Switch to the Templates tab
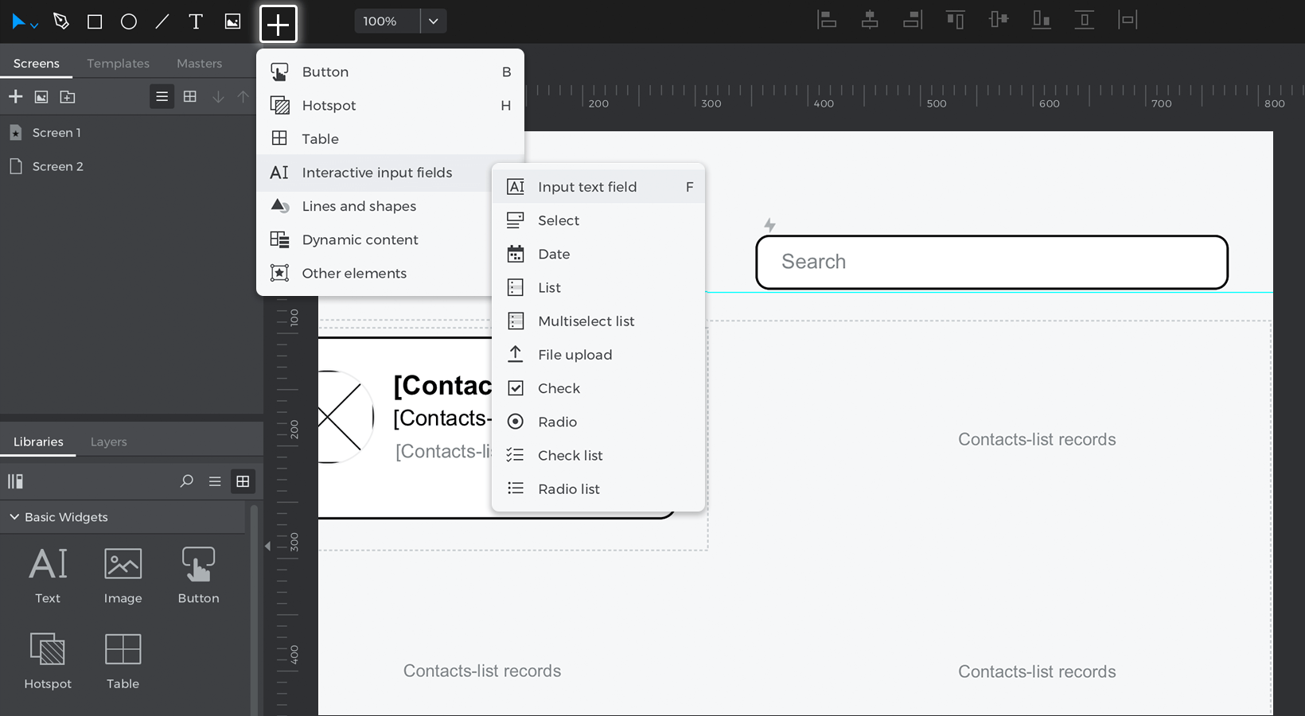The image size is (1305, 716). tap(118, 64)
